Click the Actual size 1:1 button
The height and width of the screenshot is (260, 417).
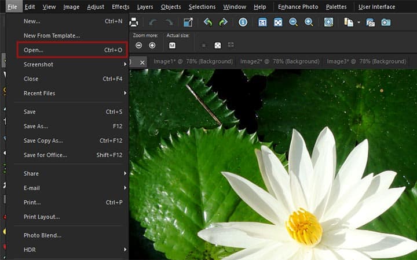click(x=172, y=46)
